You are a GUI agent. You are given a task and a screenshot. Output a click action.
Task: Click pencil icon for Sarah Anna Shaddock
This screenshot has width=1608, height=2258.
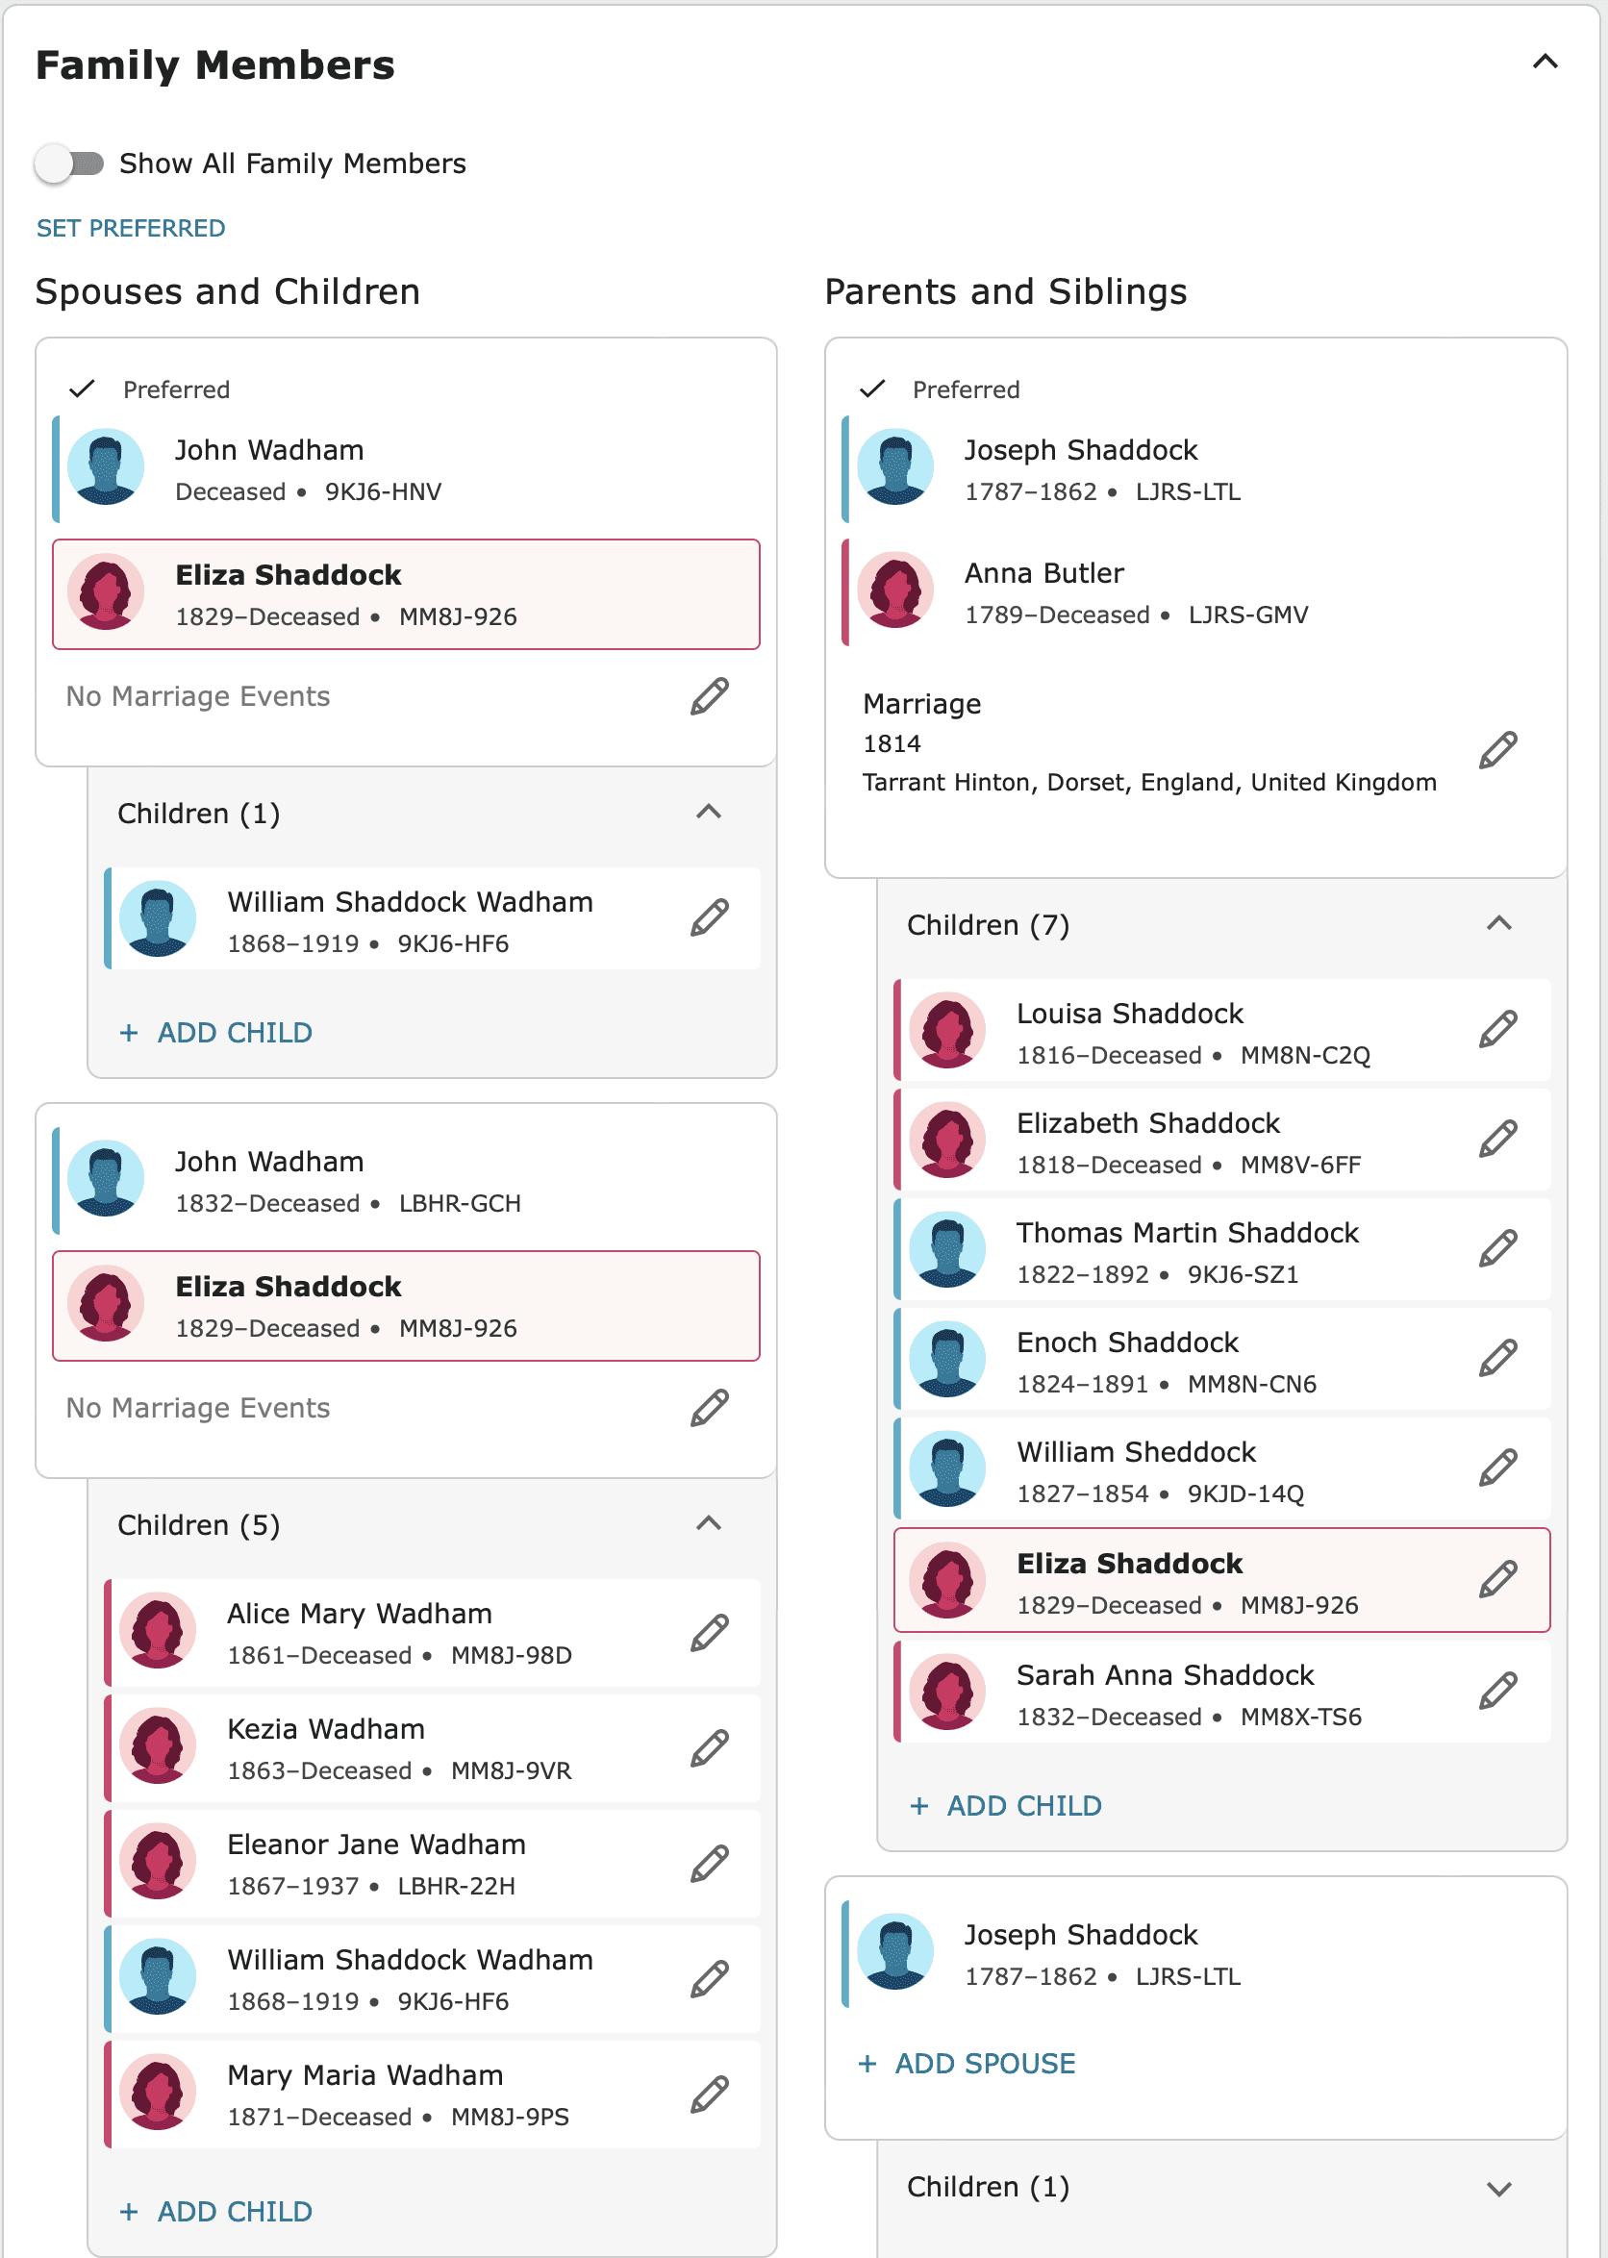click(x=1497, y=1691)
